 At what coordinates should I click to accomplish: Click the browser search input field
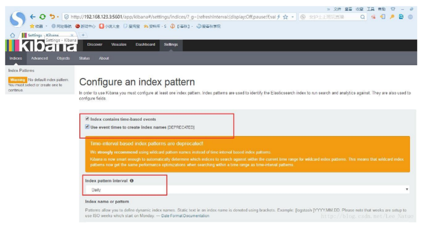pos(333,17)
